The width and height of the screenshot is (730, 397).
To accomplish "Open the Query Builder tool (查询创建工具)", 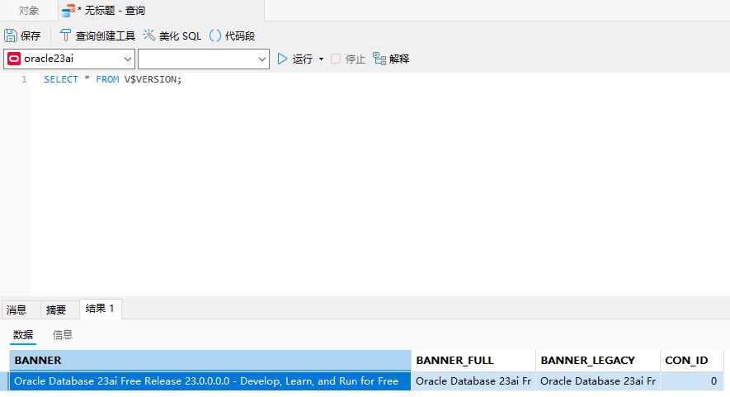I will [97, 35].
